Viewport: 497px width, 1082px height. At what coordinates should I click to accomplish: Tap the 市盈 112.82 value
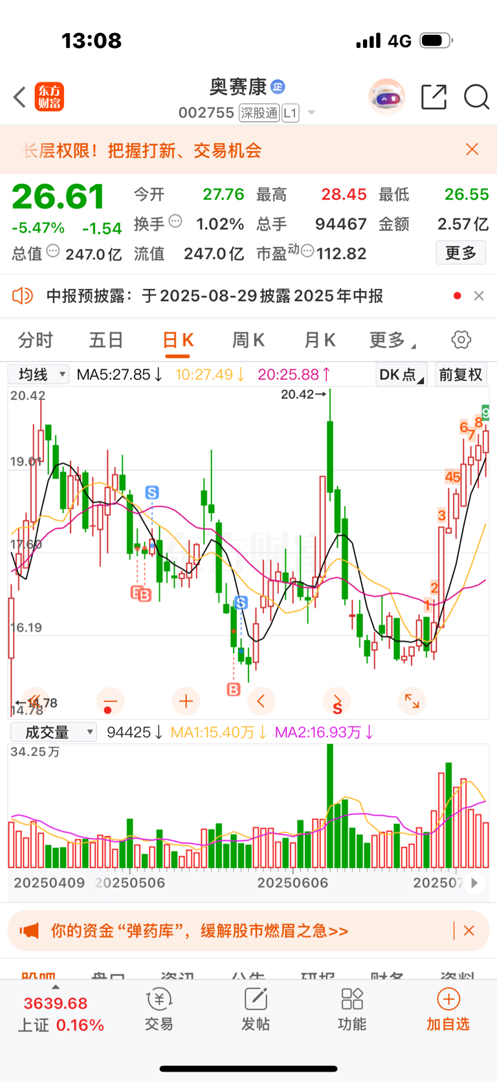341,253
